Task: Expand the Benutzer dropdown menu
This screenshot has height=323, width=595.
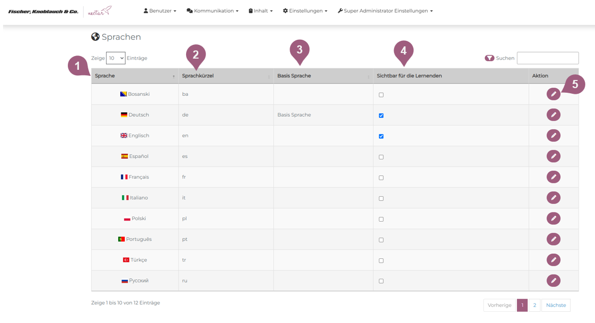Action: pos(160,11)
